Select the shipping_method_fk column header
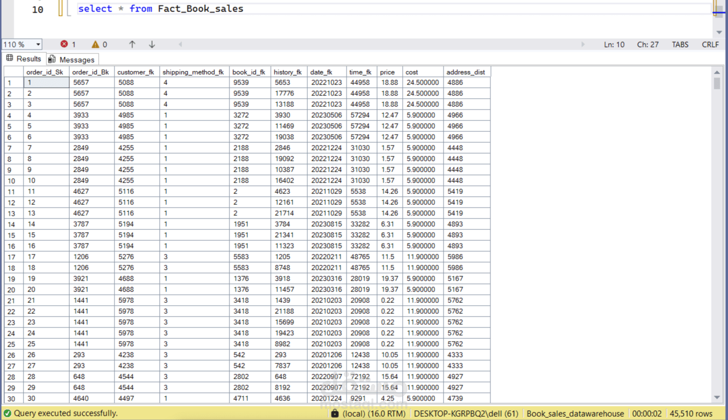Image resolution: width=728 pixels, height=420 pixels. pos(195,72)
